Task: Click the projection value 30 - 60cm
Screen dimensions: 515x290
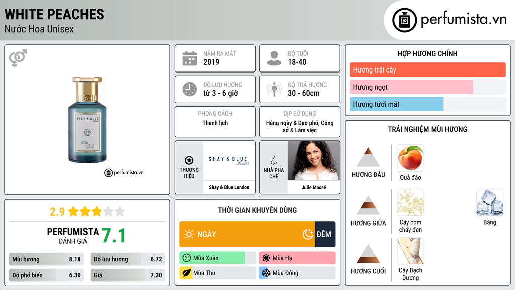Action: [304, 93]
